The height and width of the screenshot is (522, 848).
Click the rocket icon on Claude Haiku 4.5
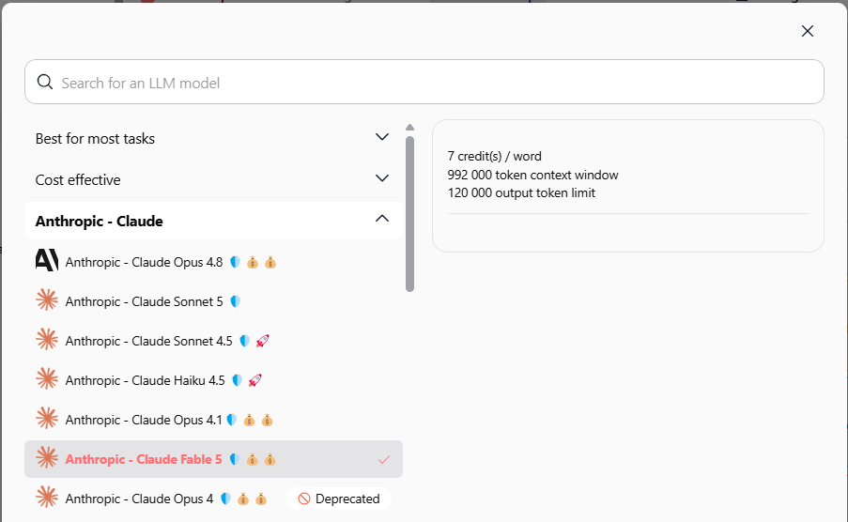click(x=254, y=381)
